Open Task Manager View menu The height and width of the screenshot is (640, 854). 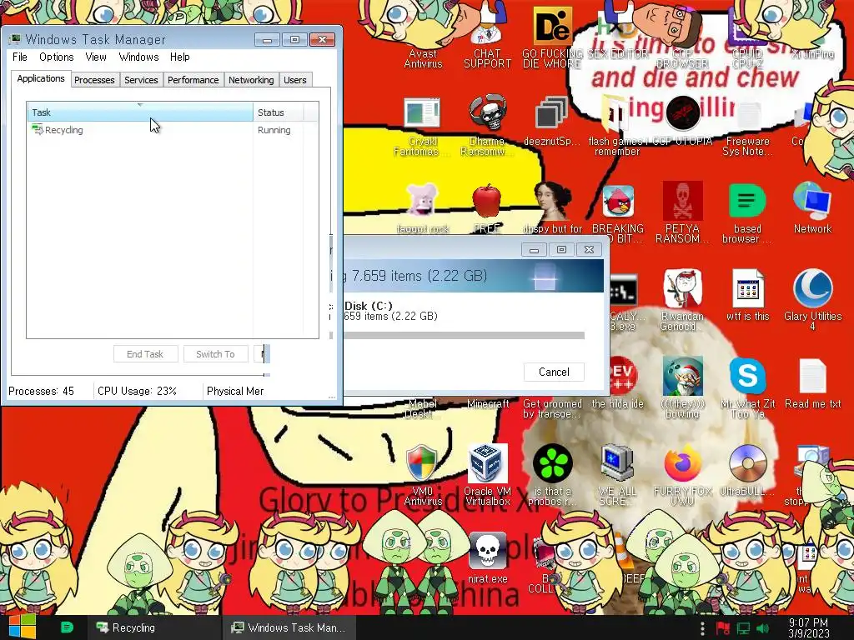click(x=95, y=57)
